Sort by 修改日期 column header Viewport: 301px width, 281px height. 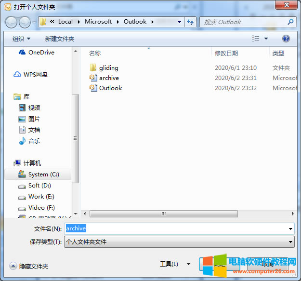[x=226, y=53]
